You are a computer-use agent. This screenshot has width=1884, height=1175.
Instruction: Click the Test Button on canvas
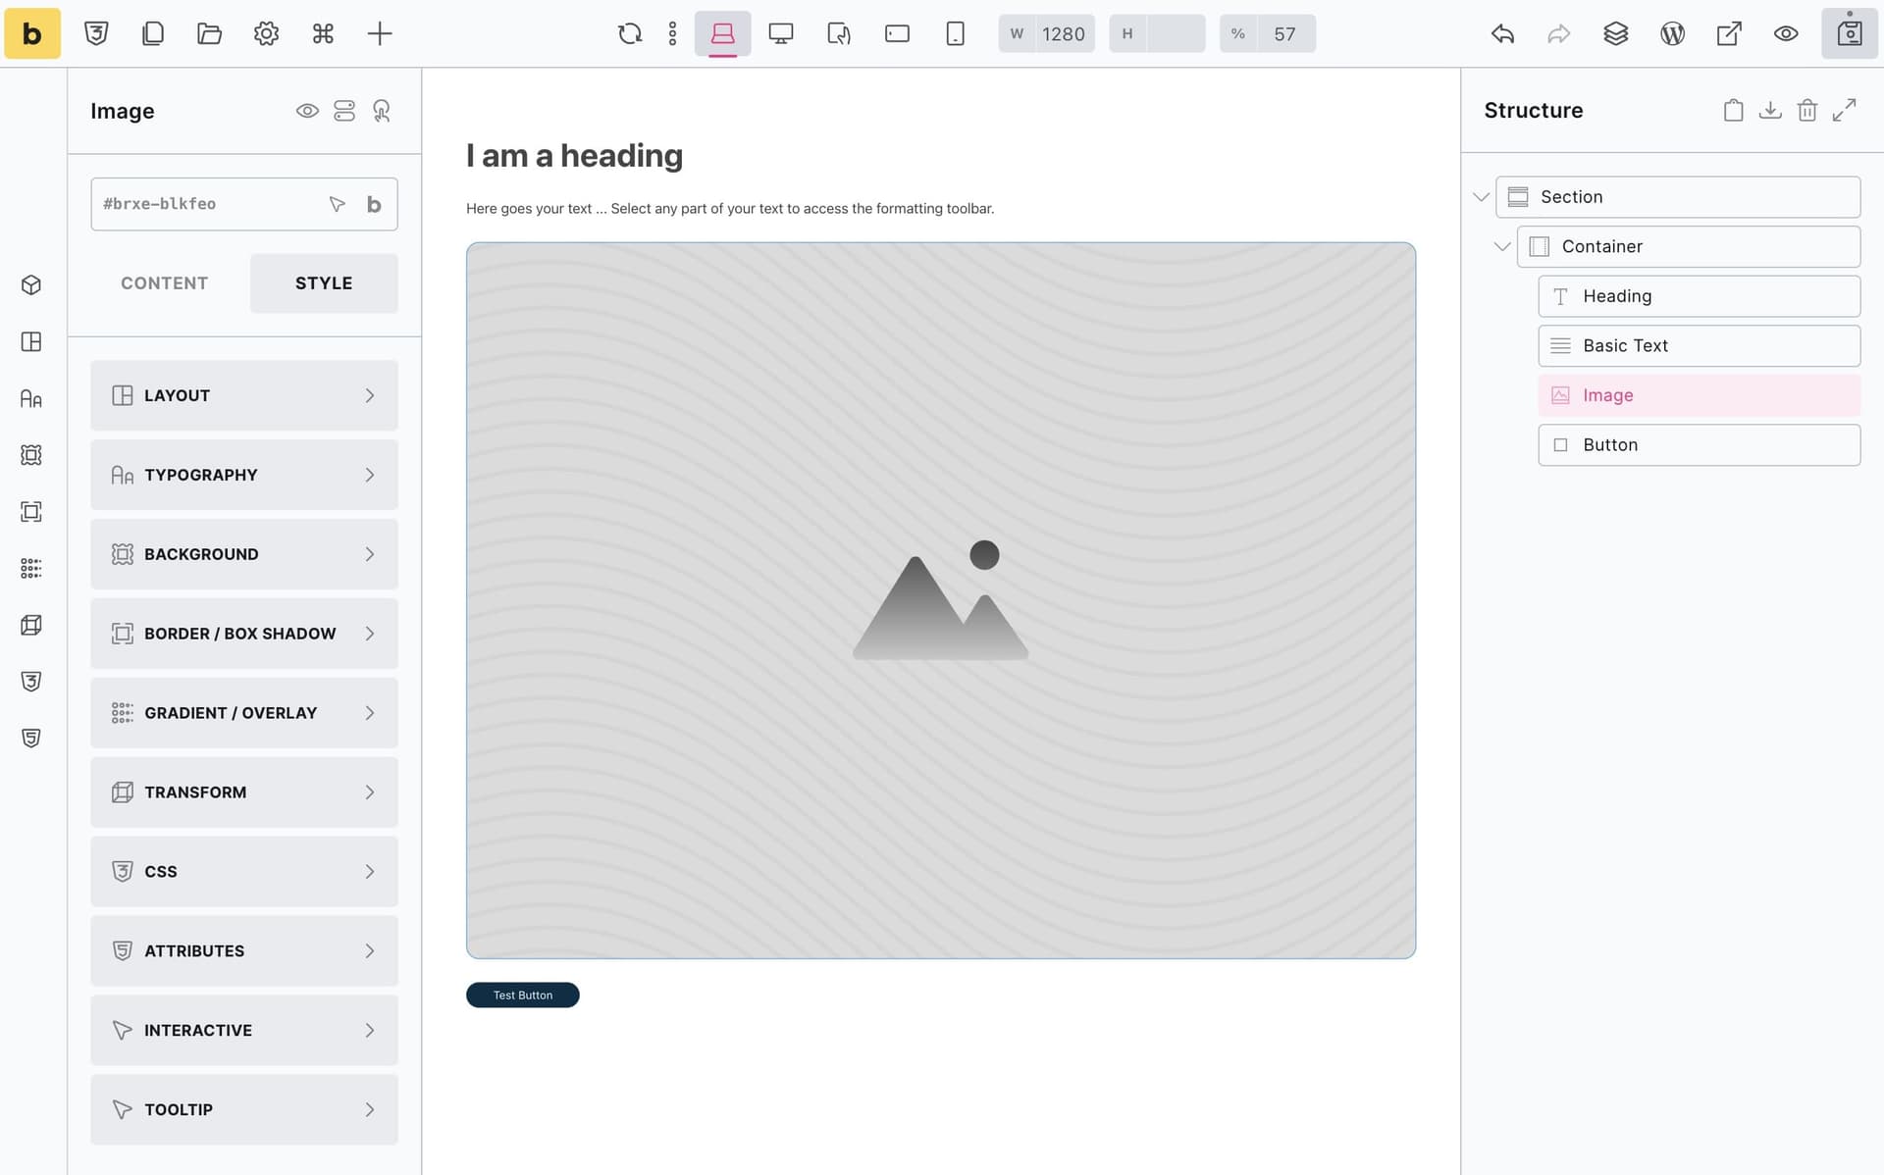coord(523,996)
